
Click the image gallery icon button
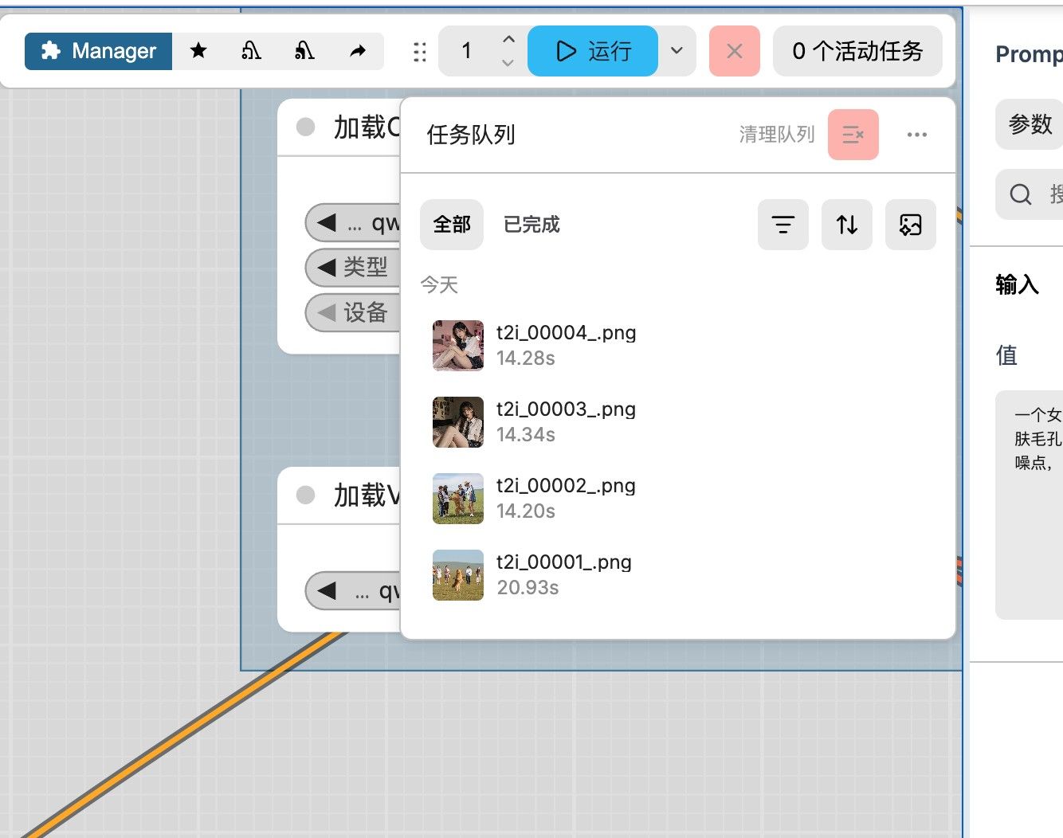pyautogui.click(x=911, y=225)
